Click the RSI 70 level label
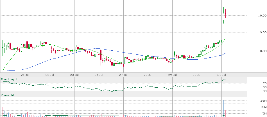The image size is (267, 117). 265,83
